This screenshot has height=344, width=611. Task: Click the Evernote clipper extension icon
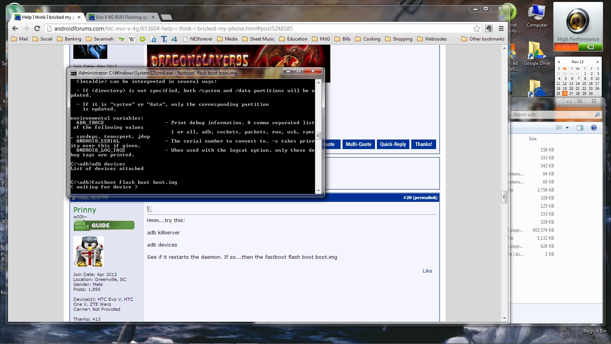489,29
